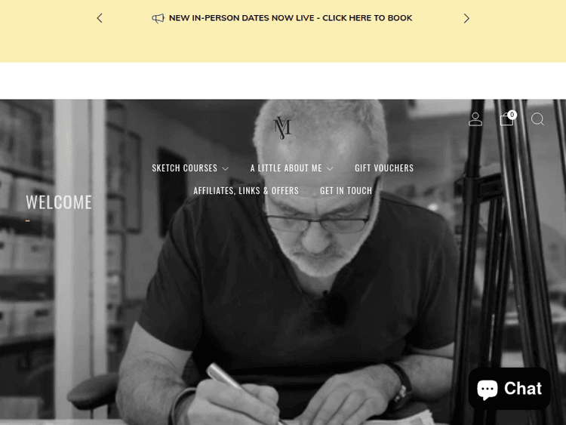
Task: Open the shopping cart bag icon
Action: pyautogui.click(x=506, y=119)
